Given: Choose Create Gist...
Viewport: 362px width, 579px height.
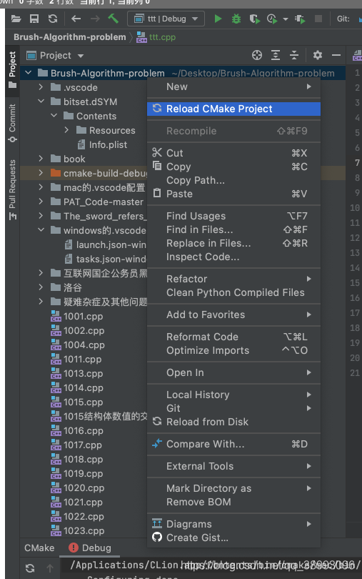Looking at the screenshot, I should click(233, 538).
